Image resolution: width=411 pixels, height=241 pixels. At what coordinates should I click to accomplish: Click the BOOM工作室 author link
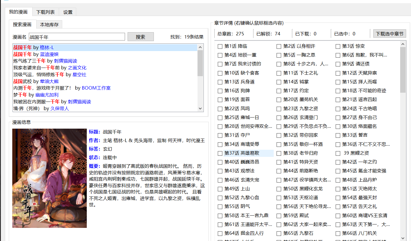96,88
